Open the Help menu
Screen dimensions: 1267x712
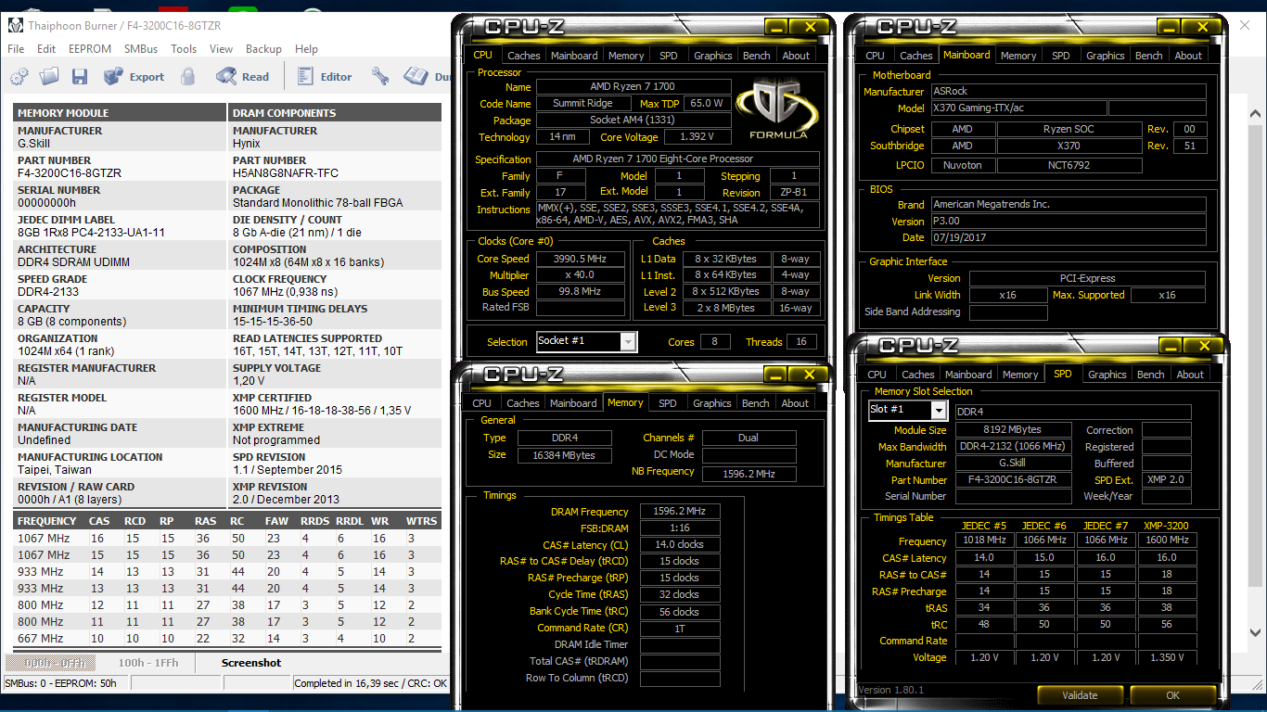(306, 49)
